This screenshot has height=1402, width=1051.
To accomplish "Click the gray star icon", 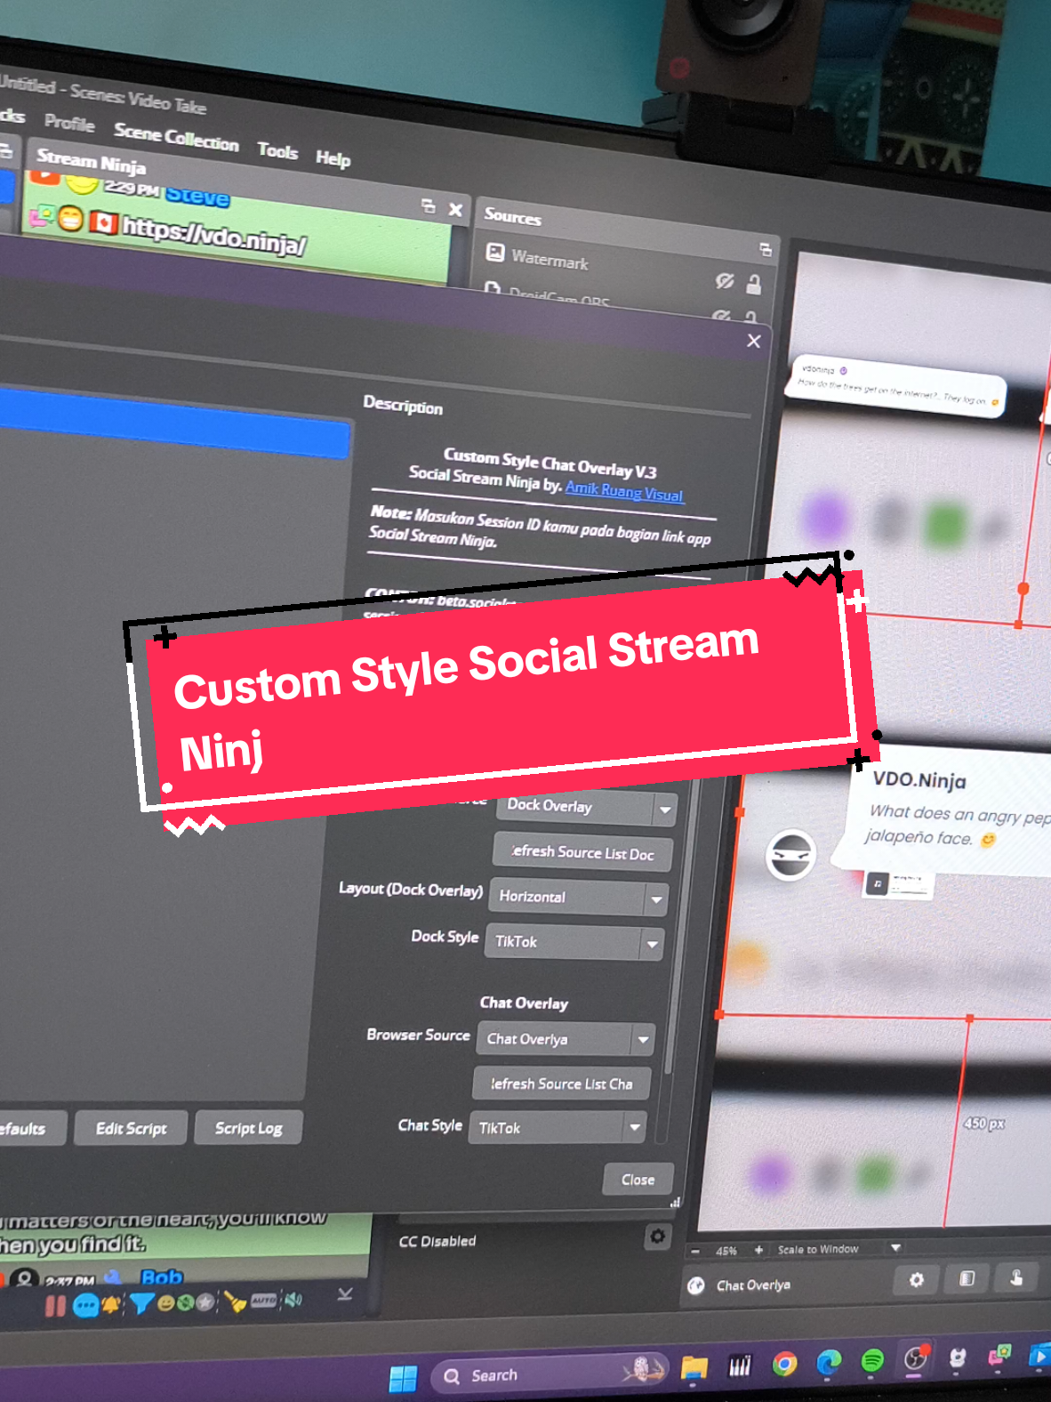I will pyautogui.click(x=205, y=1302).
